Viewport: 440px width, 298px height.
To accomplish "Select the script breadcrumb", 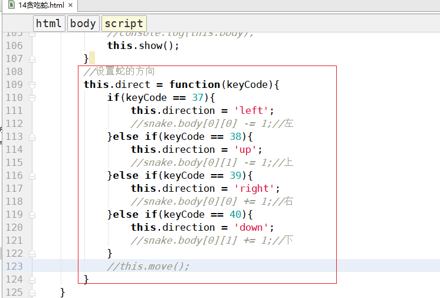I will [x=124, y=24].
